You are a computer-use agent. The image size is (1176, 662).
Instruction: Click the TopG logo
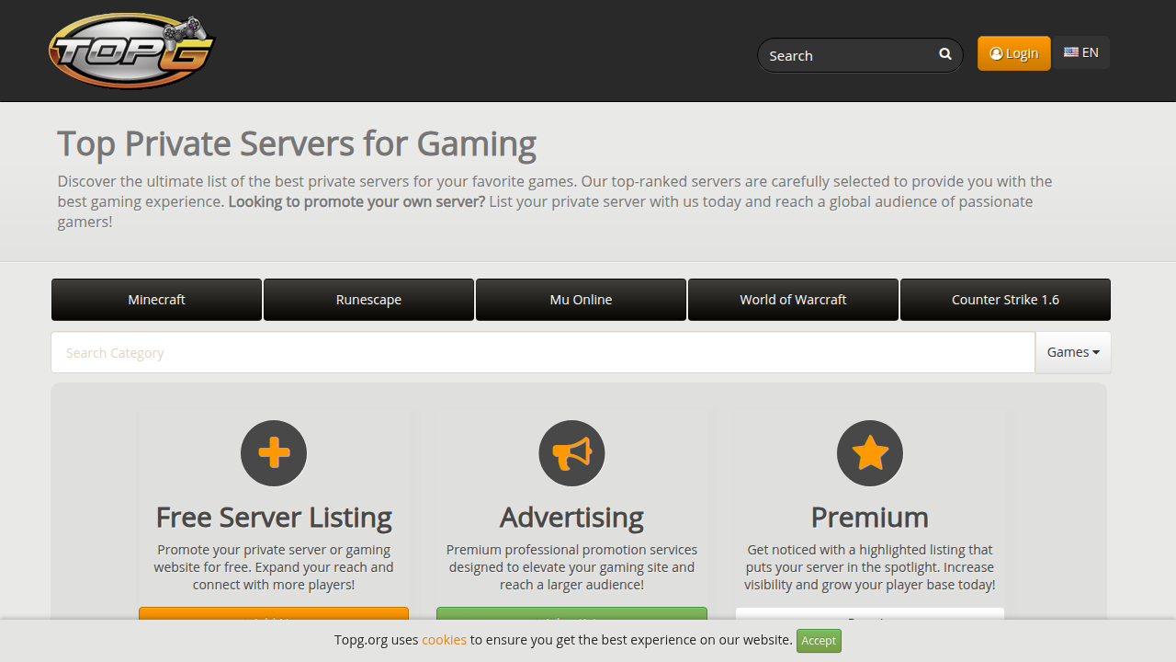132,51
